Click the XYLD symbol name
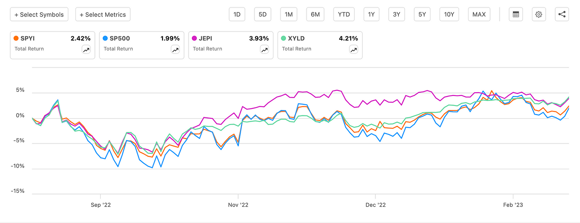 297,38
